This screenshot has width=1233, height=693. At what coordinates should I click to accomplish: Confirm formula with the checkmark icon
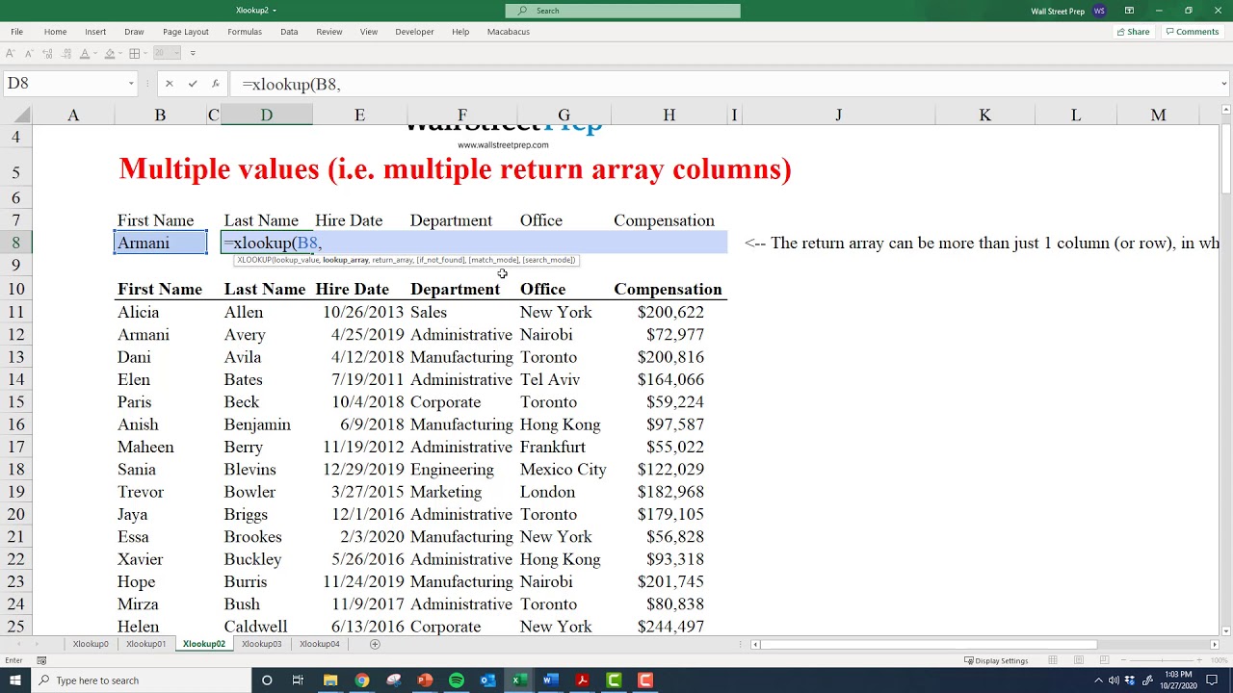[x=193, y=84]
